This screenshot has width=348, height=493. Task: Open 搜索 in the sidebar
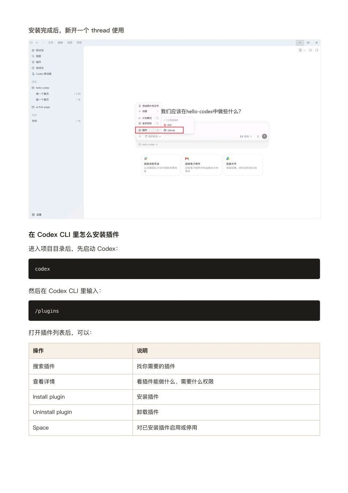(x=37, y=56)
